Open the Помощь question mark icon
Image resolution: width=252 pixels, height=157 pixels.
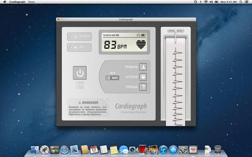tap(143, 87)
